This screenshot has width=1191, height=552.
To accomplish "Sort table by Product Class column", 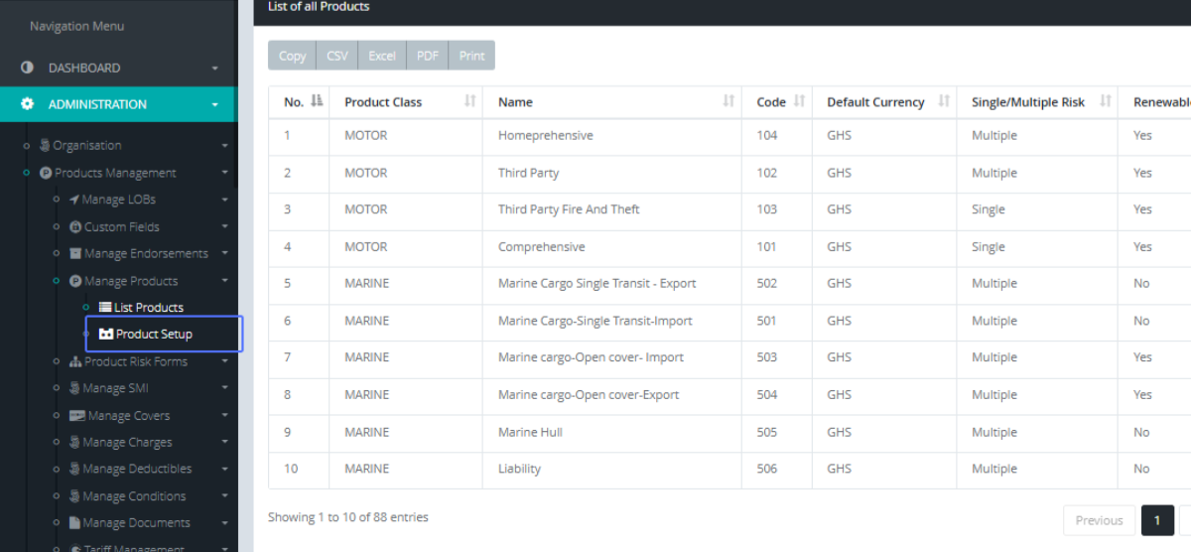I will point(469,101).
